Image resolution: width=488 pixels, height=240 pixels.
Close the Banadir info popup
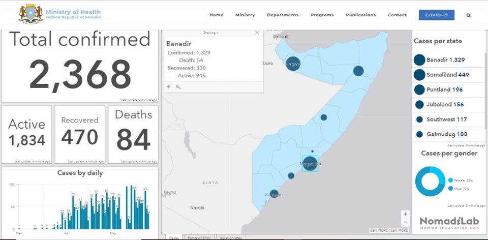(x=257, y=33)
